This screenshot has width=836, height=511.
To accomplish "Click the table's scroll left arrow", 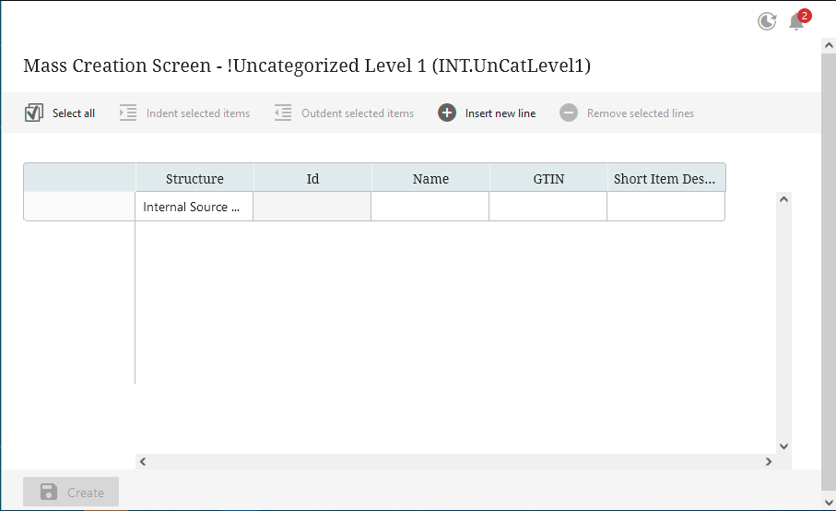I will coord(143,462).
